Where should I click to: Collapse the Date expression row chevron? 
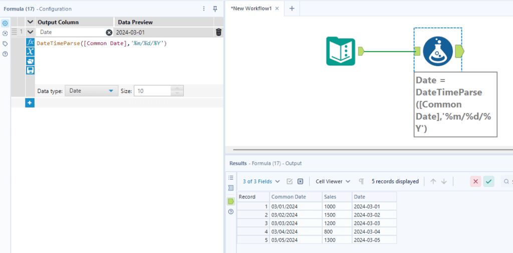[x=30, y=32]
